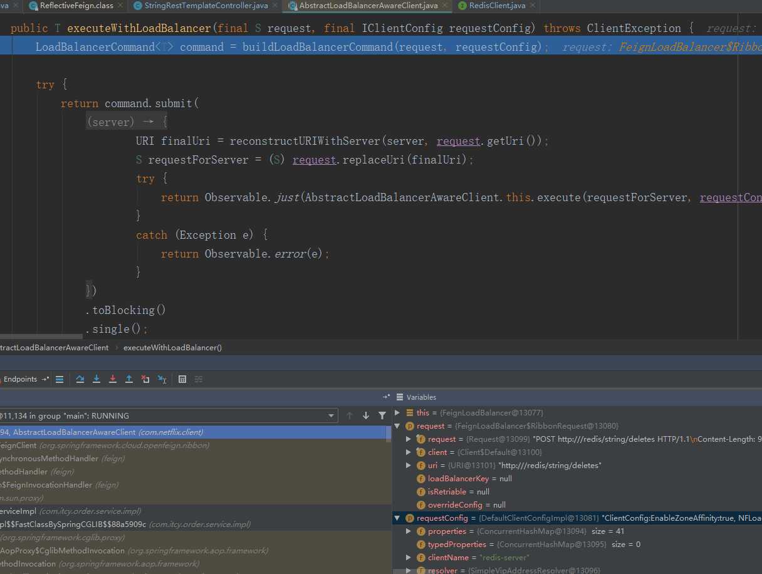Select the AopProxy$CglibMethodInvocation stack frame
Image resolution: width=762 pixels, height=574 pixels.
coord(193,551)
